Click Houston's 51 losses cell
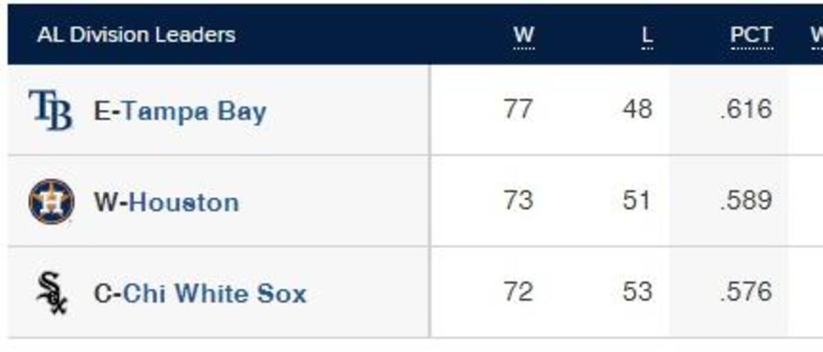Screen dimensions: 823x352 (636, 201)
